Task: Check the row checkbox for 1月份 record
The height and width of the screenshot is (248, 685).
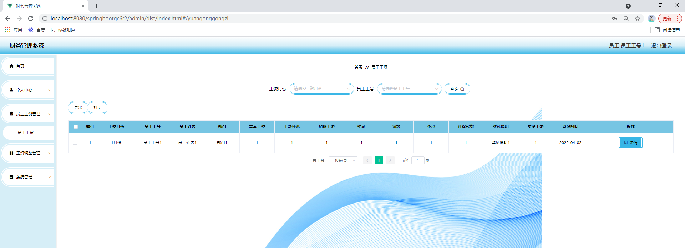Action: coord(75,143)
